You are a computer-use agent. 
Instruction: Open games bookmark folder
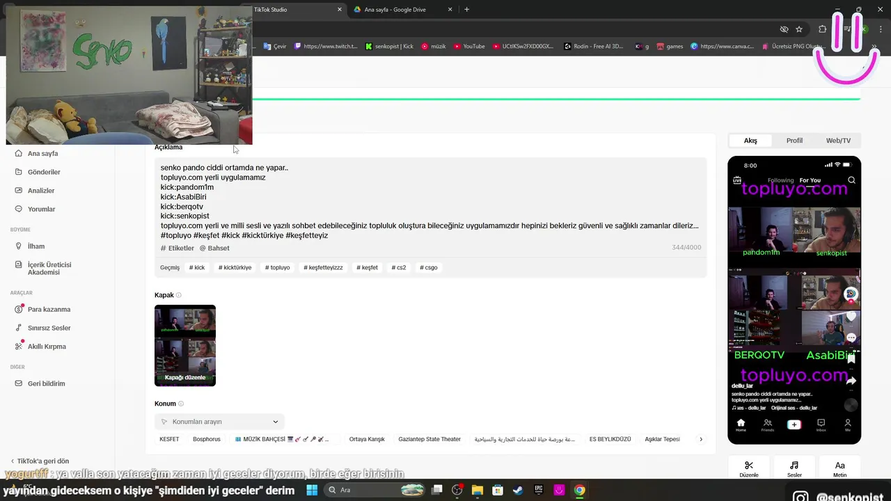pyautogui.click(x=669, y=47)
